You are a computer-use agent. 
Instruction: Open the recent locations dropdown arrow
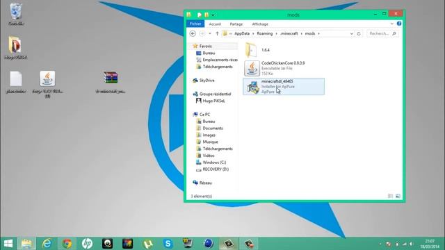click(210, 33)
